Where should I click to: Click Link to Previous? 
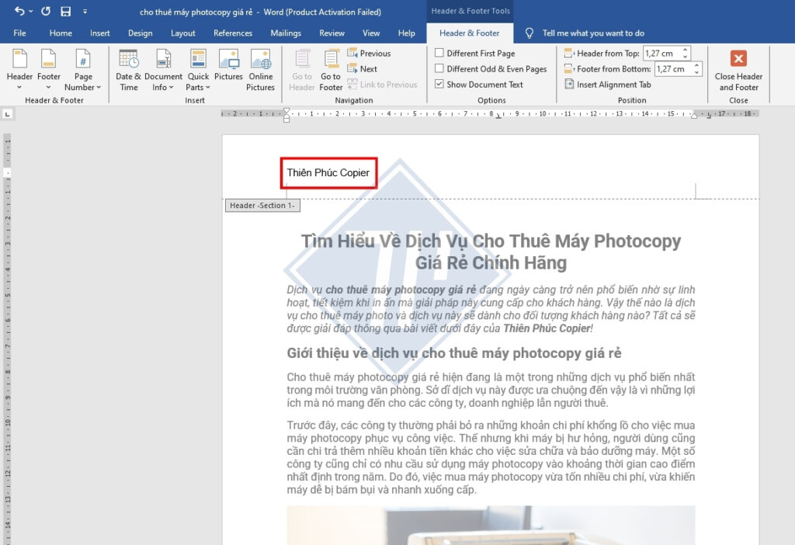pyautogui.click(x=382, y=85)
